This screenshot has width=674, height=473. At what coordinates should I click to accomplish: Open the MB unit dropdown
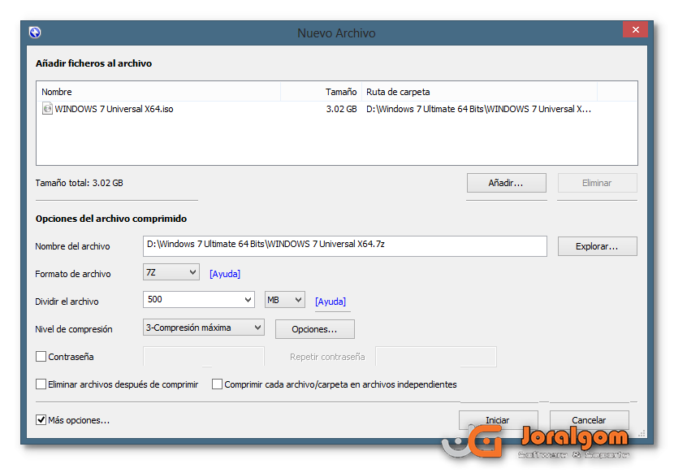pyautogui.click(x=284, y=300)
